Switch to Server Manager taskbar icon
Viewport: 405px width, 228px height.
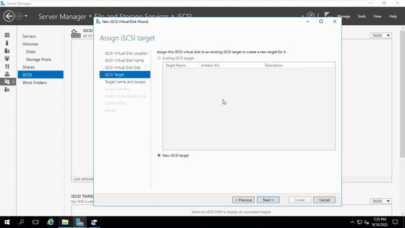[80, 222]
